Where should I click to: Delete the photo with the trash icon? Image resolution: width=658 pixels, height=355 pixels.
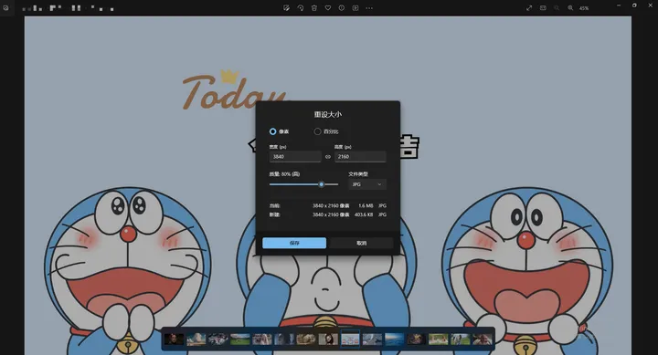coord(313,8)
